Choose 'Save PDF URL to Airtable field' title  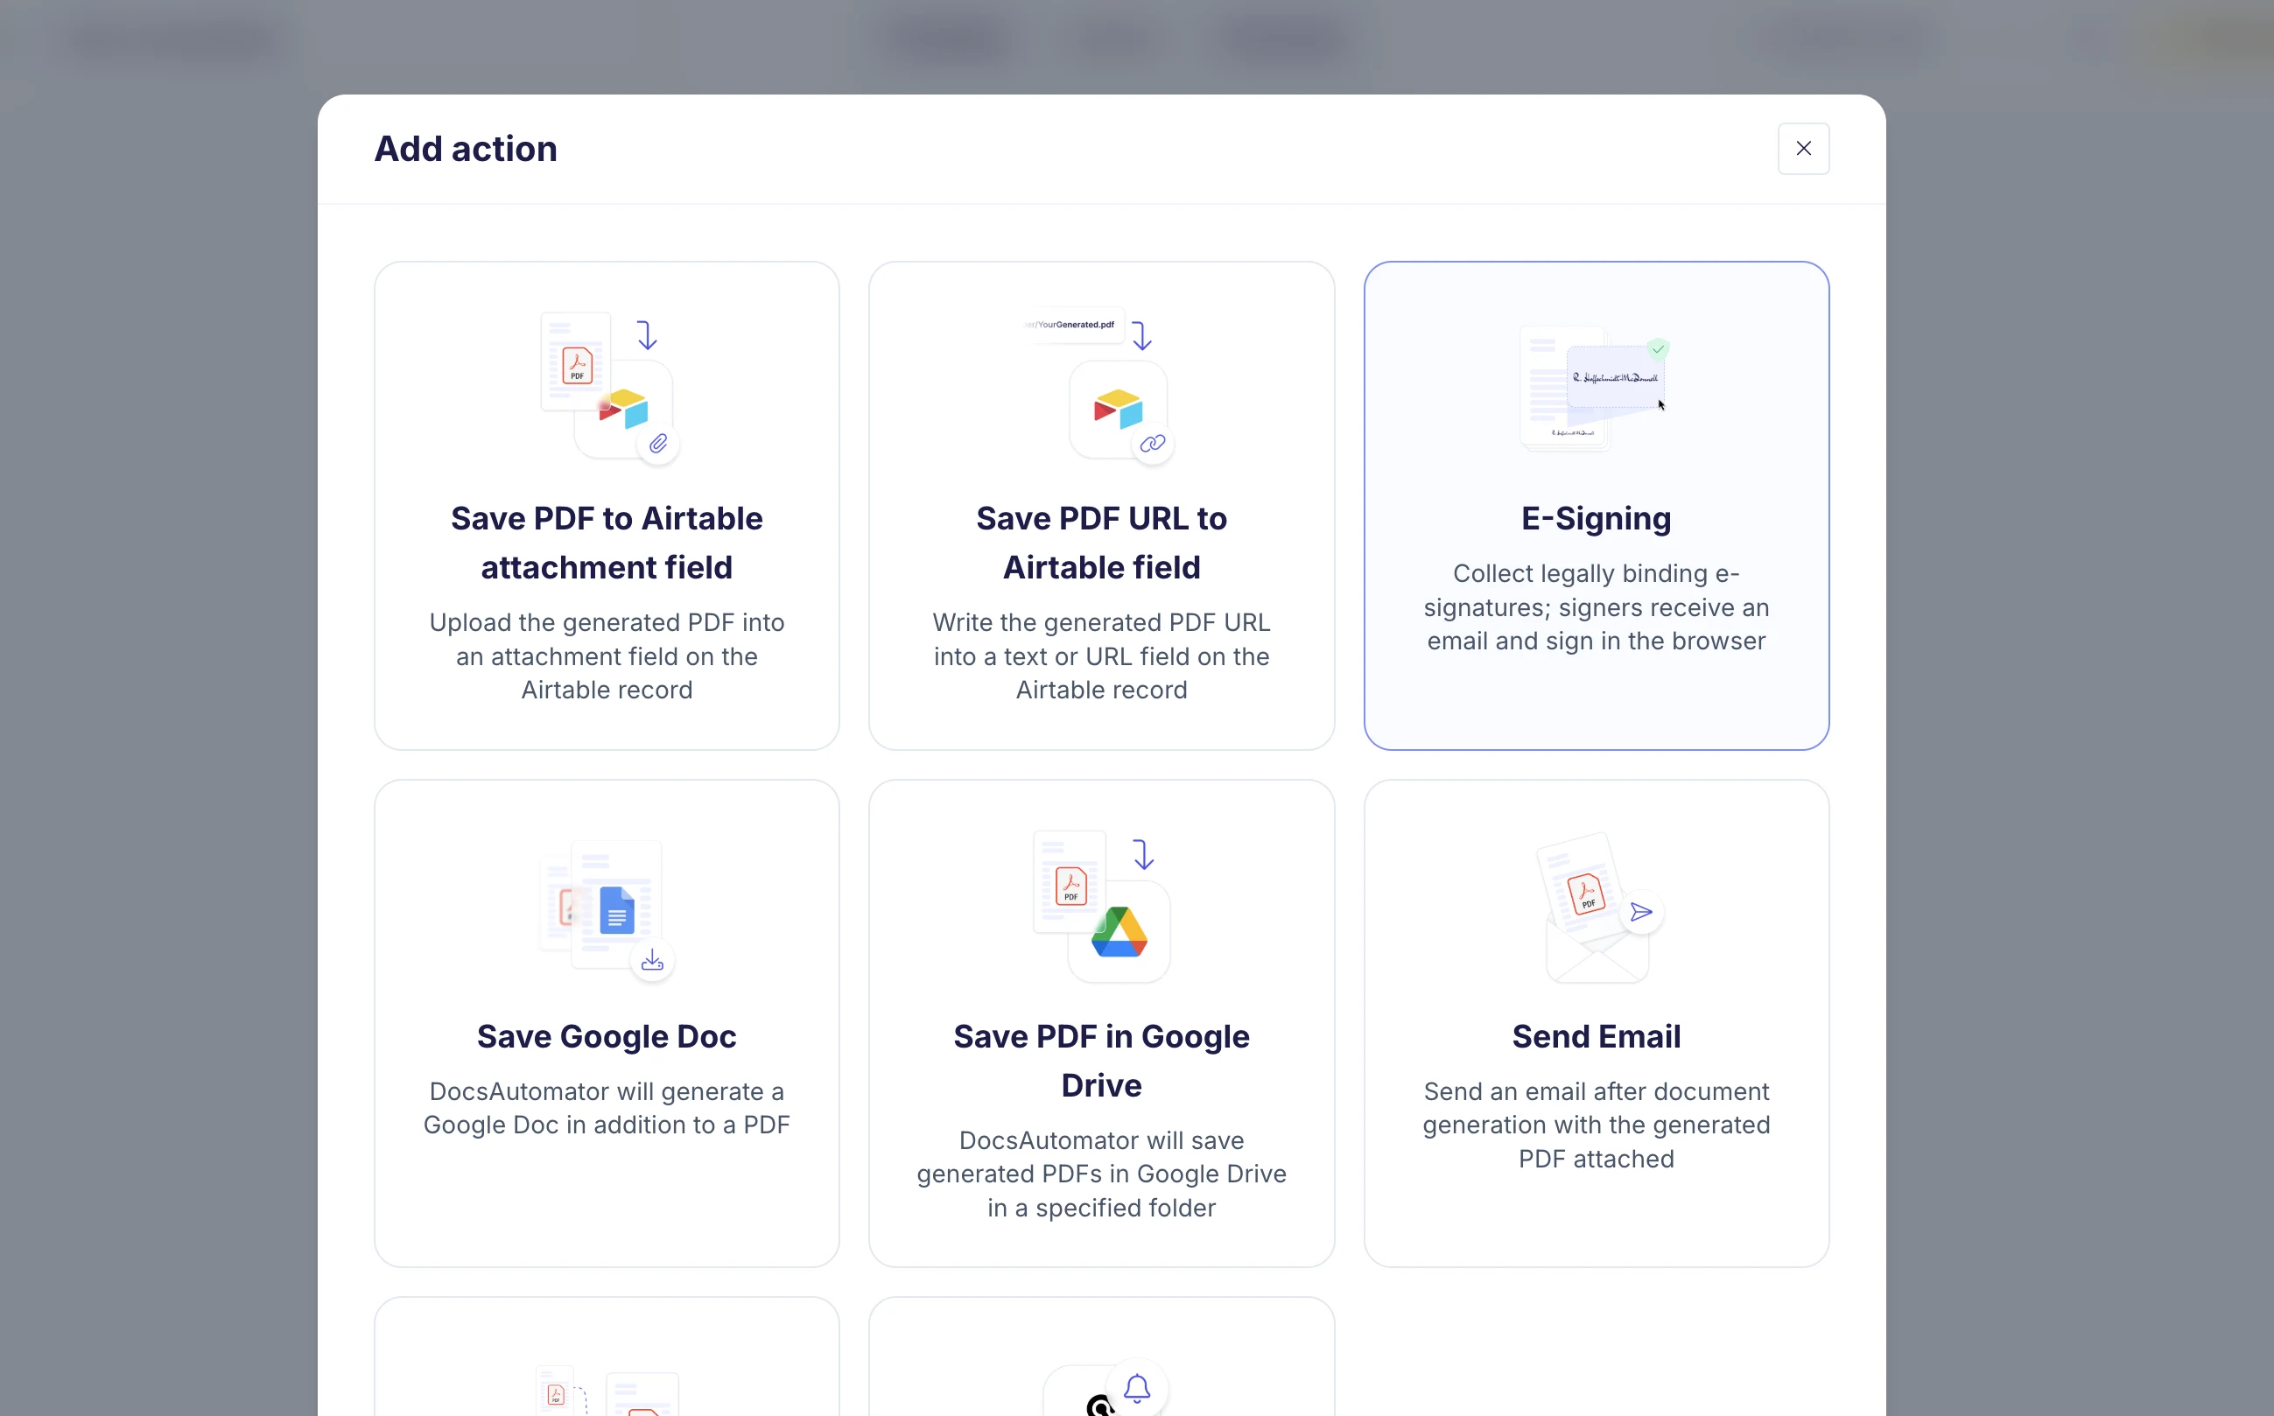click(x=1101, y=543)
